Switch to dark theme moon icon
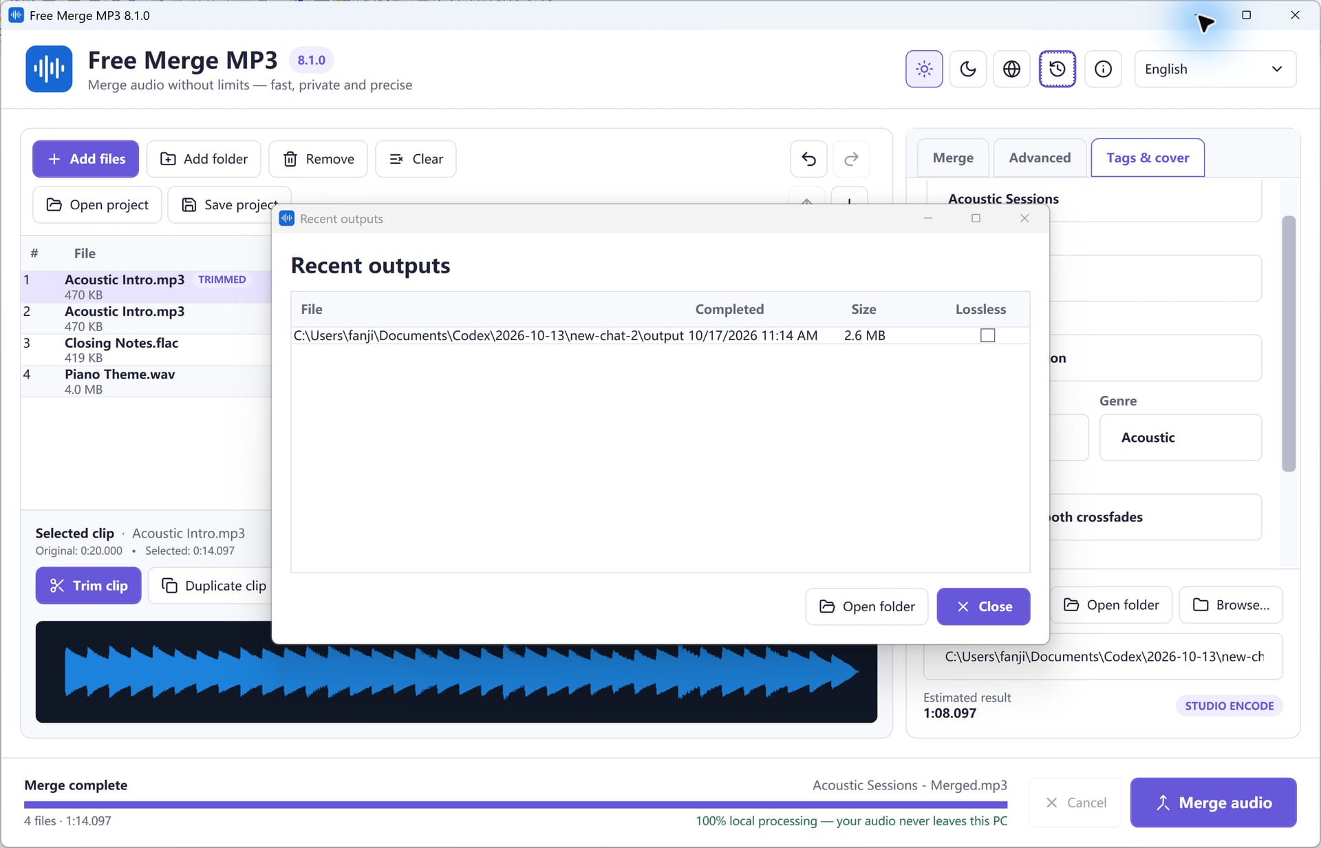Screen dimensions: 1321x848 click(x=968, y=69)
